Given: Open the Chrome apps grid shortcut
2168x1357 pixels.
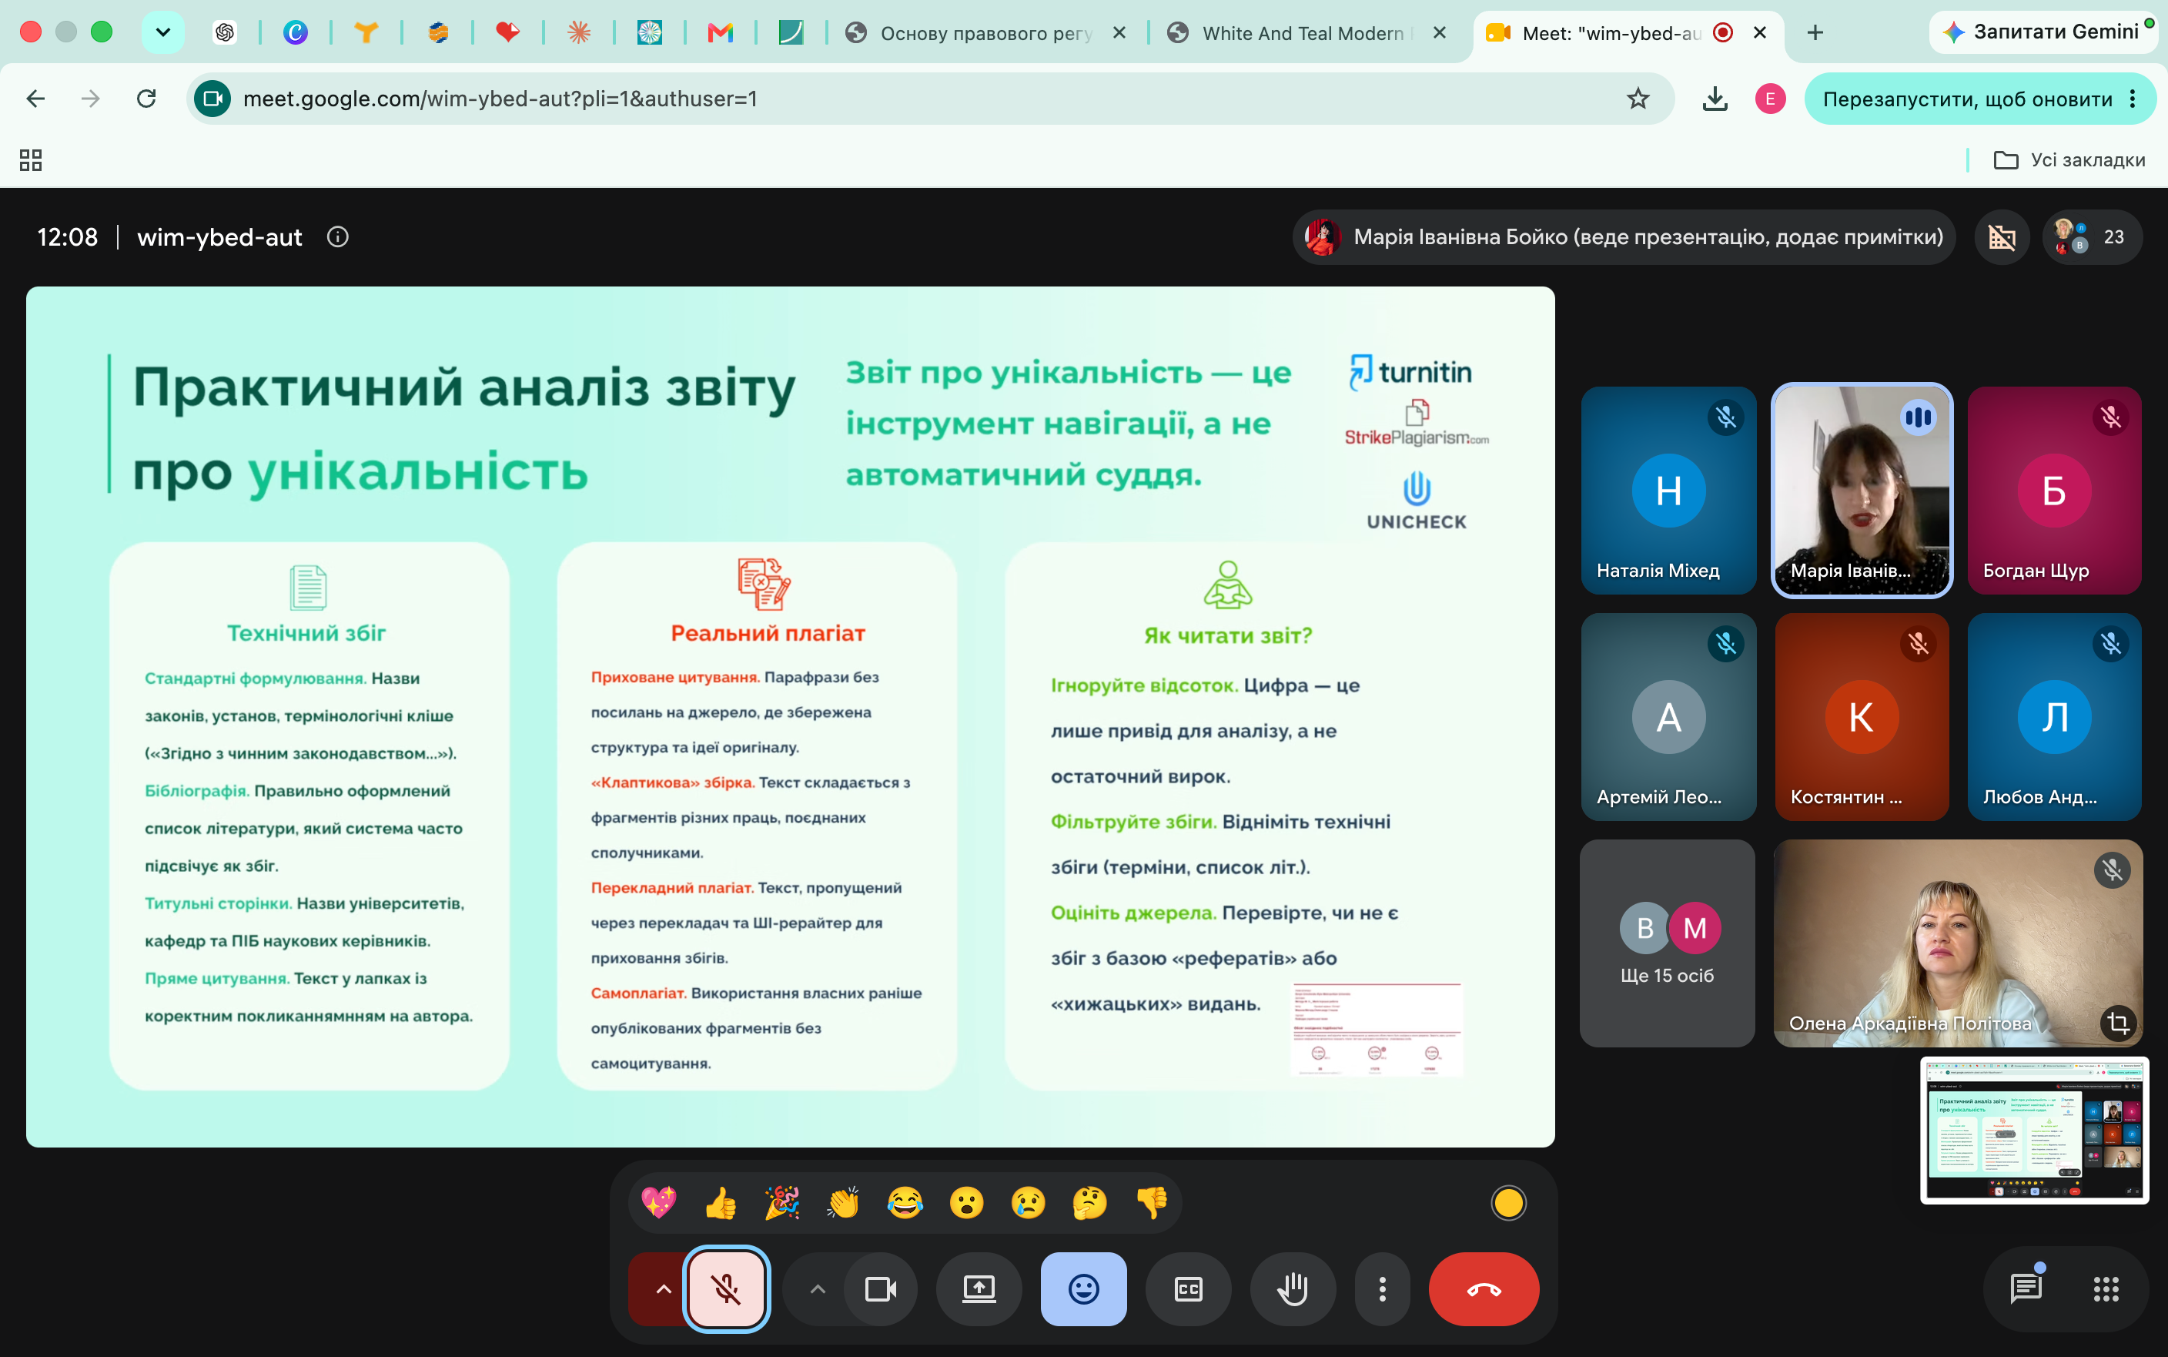Looking at the screenshot, I should (31, 159).
